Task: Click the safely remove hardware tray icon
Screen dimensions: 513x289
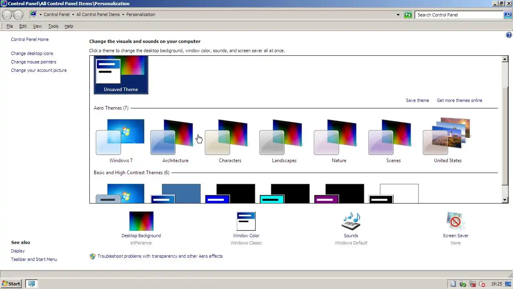Action: 463,284
